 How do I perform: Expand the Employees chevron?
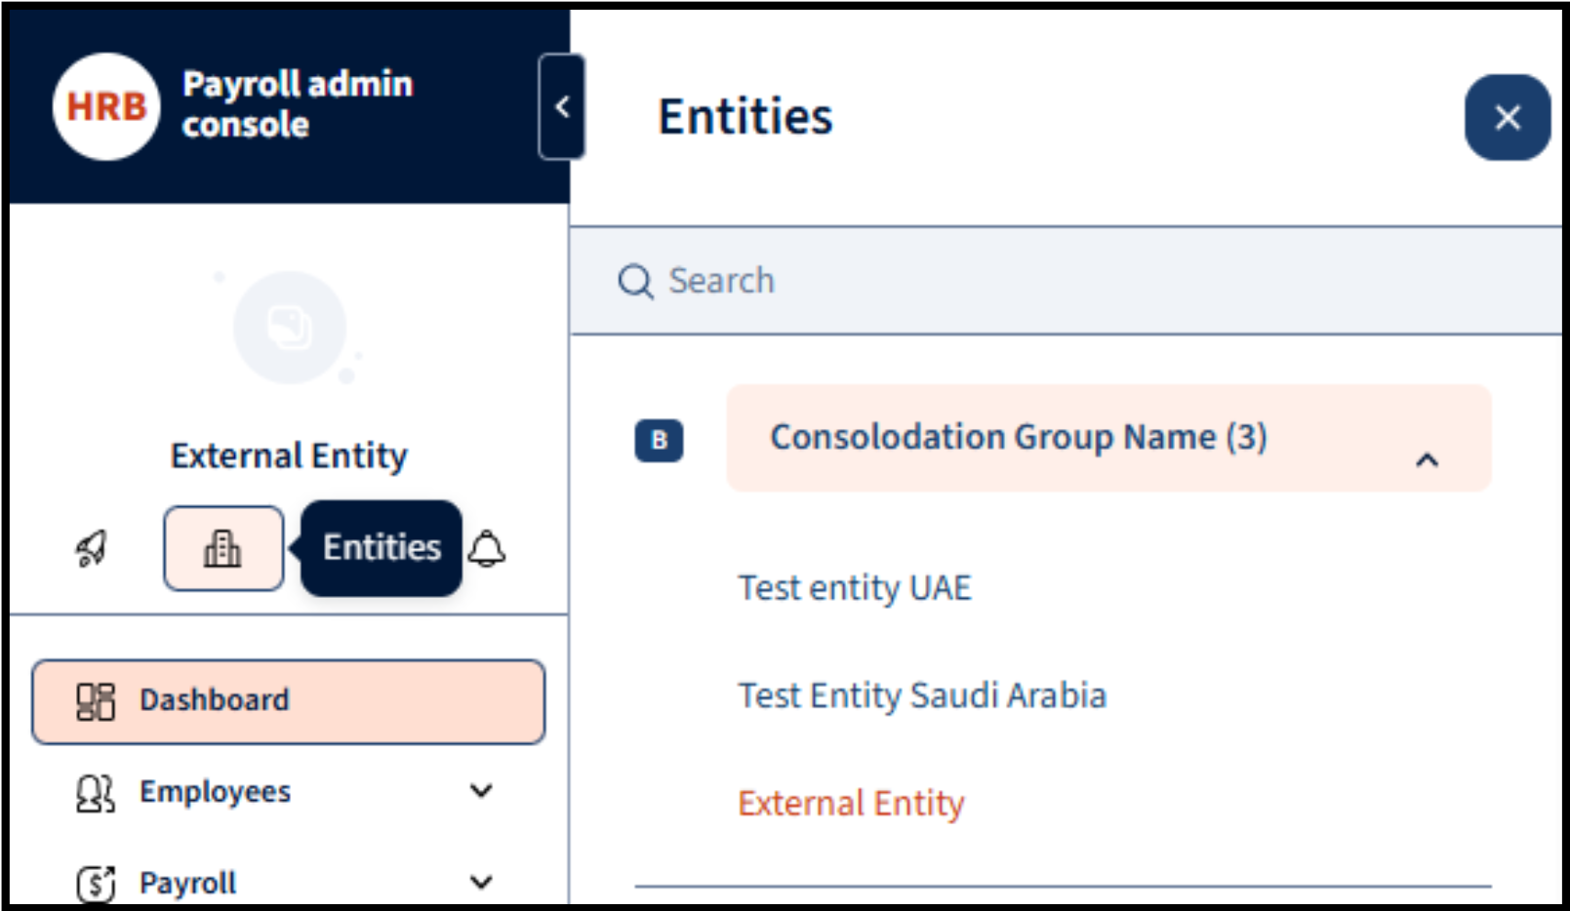tap(481, 791)
